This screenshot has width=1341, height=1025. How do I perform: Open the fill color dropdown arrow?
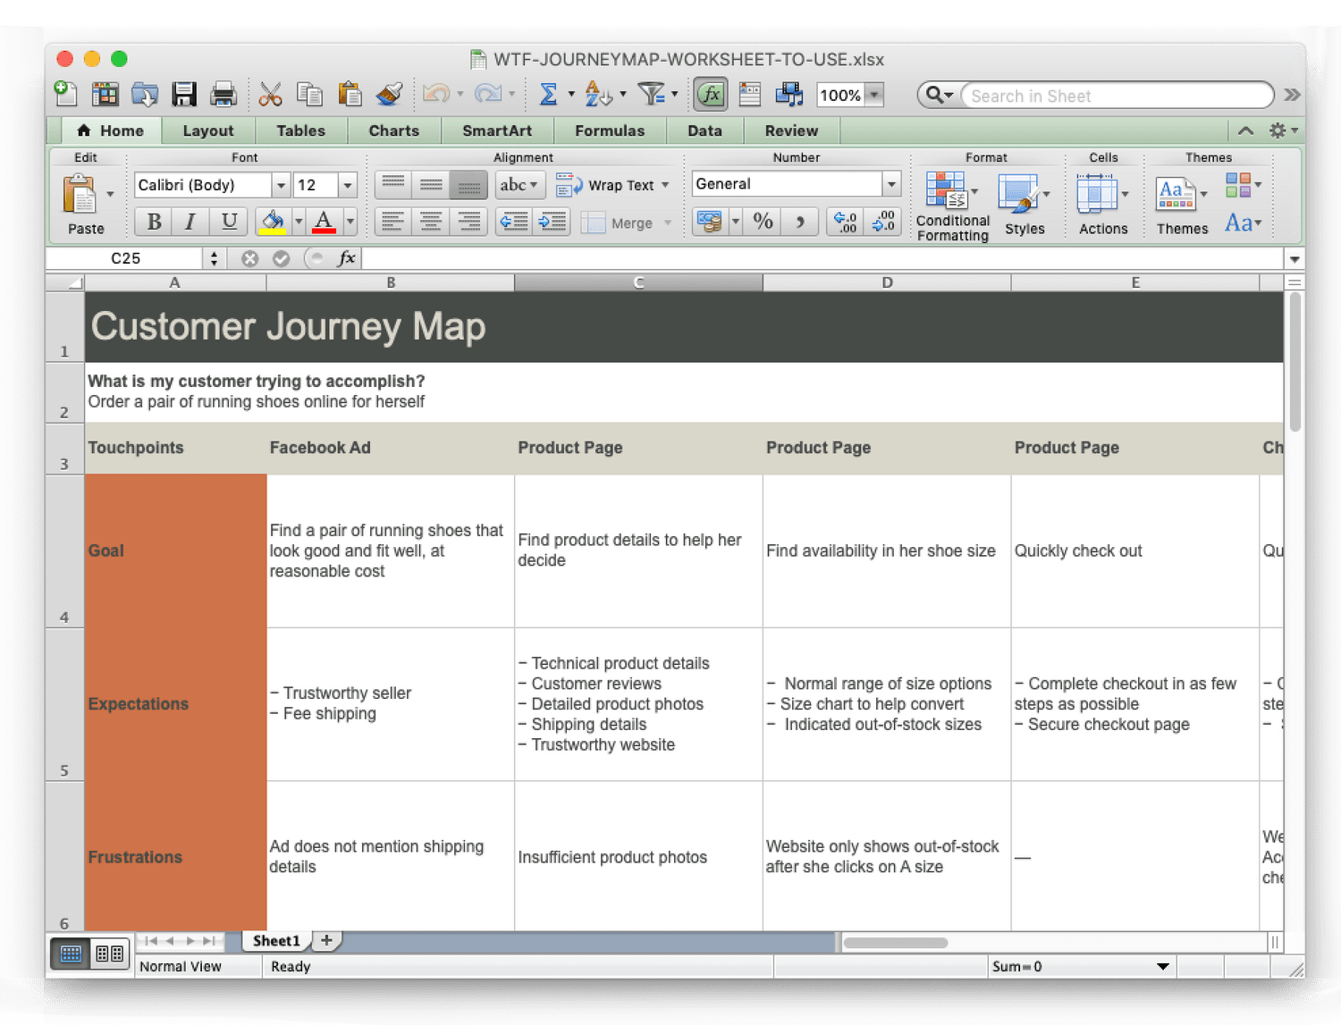298,221
